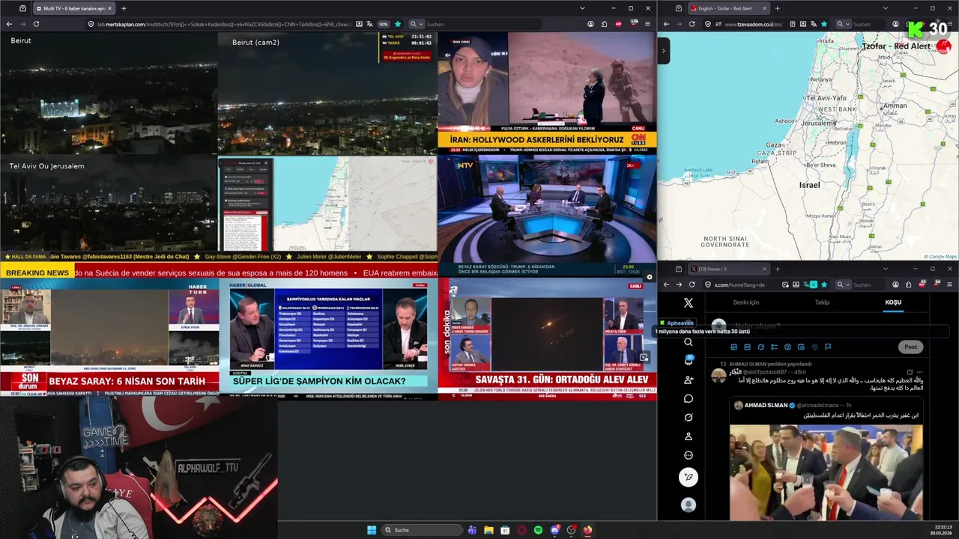Open X profile person icon

coord(689,436)
